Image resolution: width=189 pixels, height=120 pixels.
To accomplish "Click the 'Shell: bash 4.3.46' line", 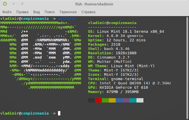I will pos(109,49).
